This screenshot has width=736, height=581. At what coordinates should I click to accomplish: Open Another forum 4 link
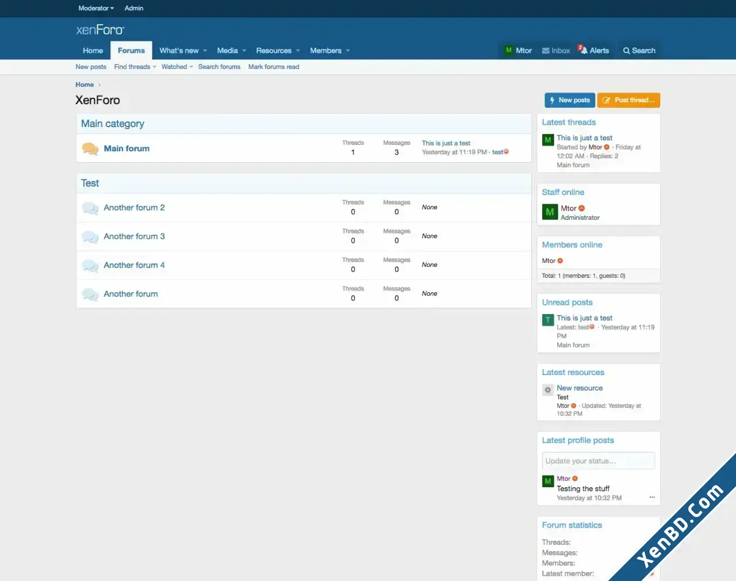134,265
